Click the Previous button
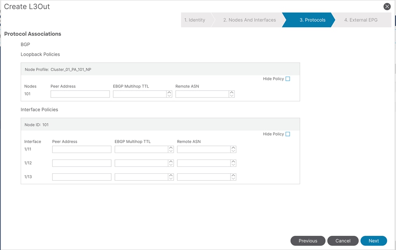 308,241
